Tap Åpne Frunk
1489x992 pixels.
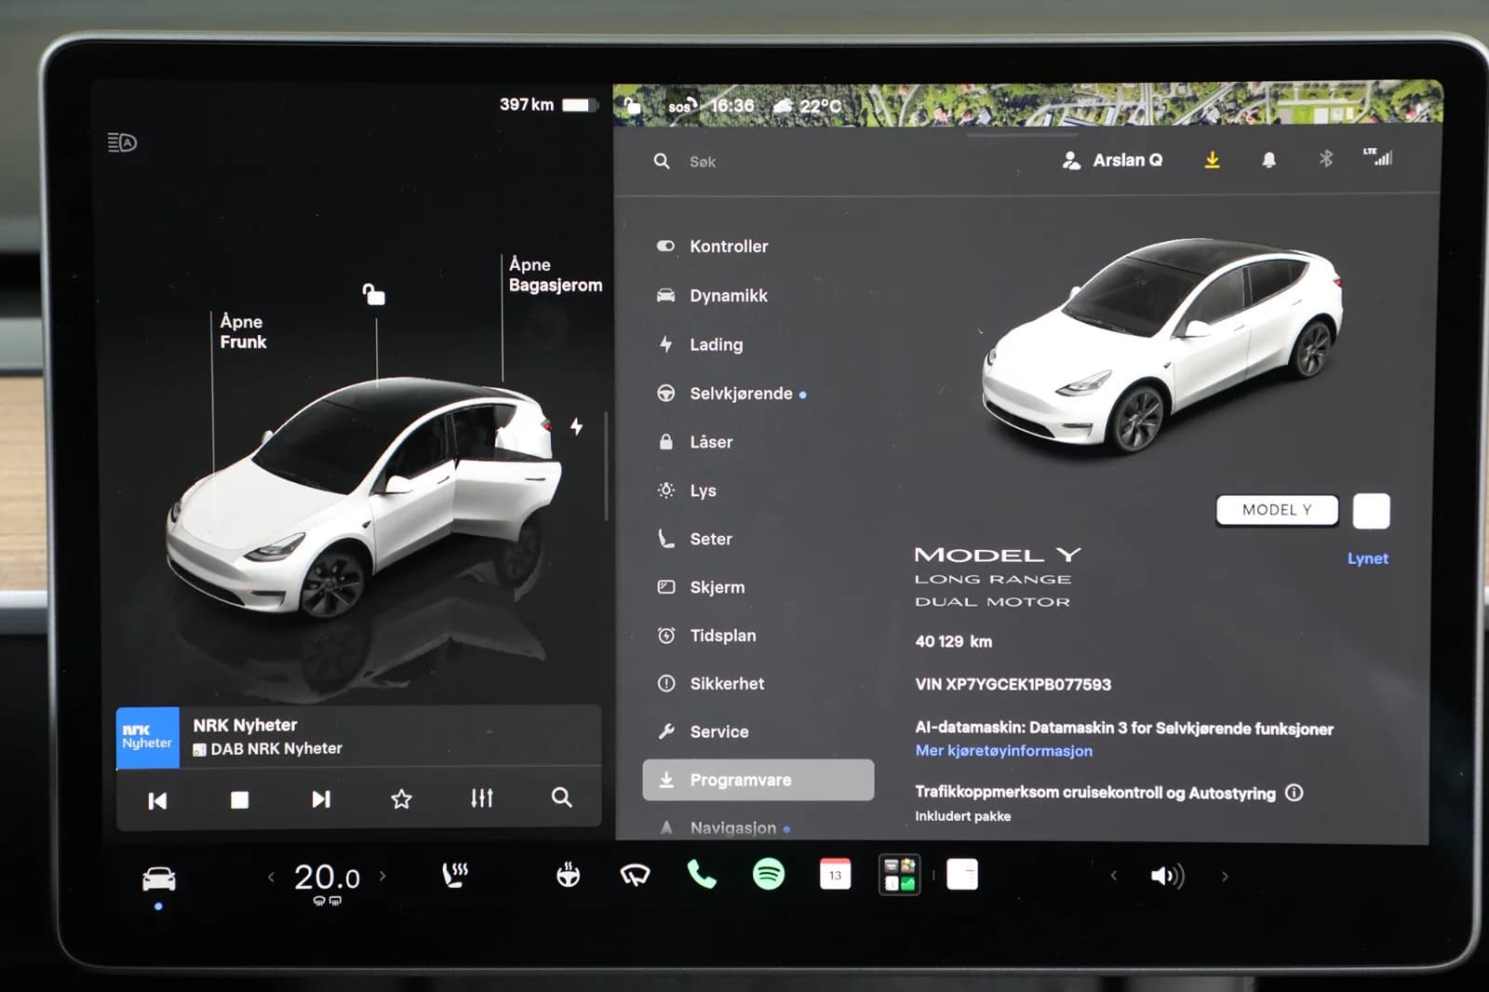click(x=243, y=331)
